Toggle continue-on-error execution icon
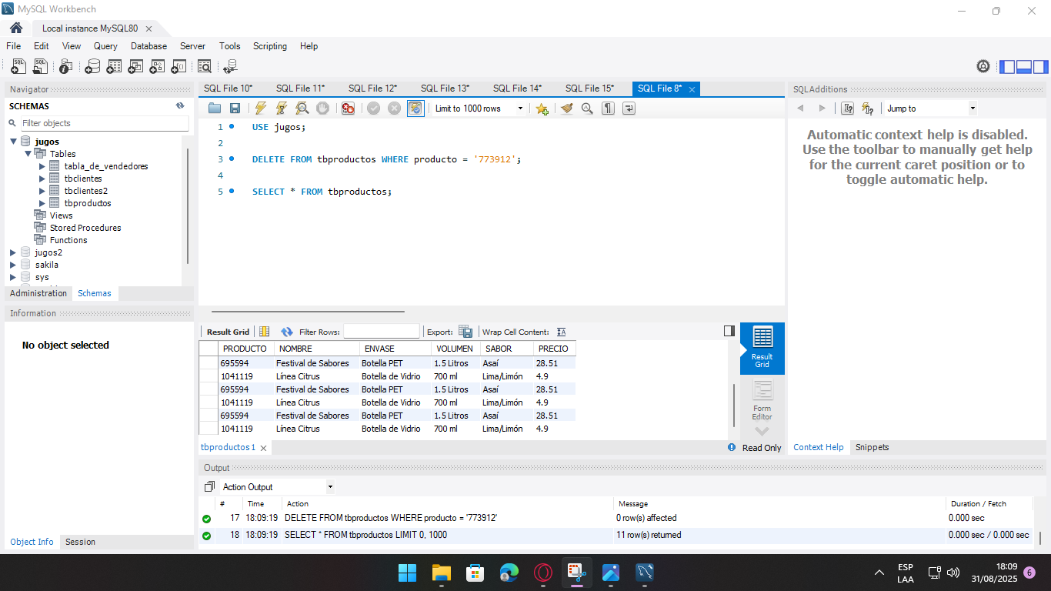Screen dimensions: 1051x591 coord(348,109)
